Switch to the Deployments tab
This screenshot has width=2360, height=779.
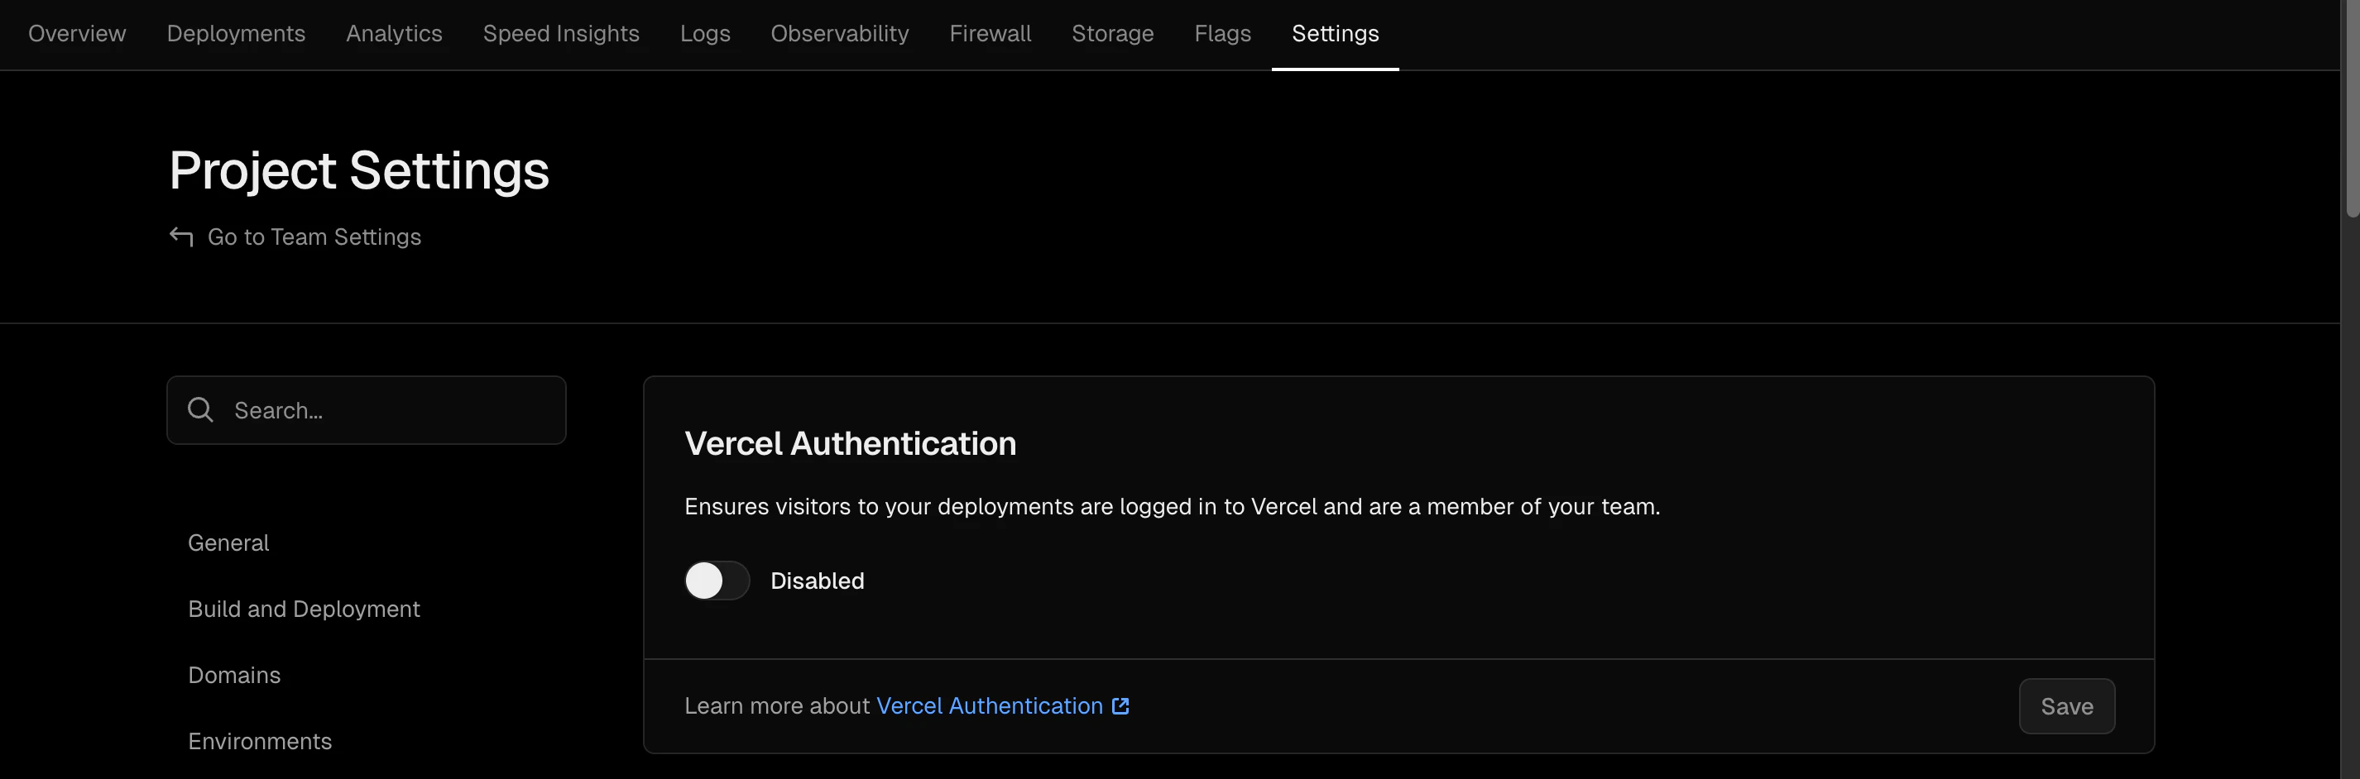coord(237,34)
